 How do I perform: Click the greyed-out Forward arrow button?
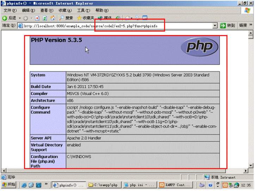25,18
